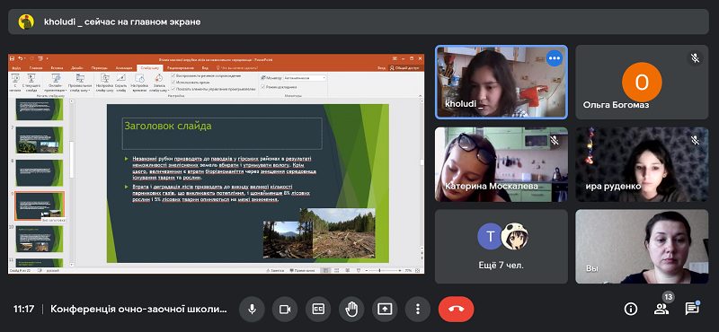Open the chat with everyone
This screenshot has width=719, height=332.
(x=691, y=309)
